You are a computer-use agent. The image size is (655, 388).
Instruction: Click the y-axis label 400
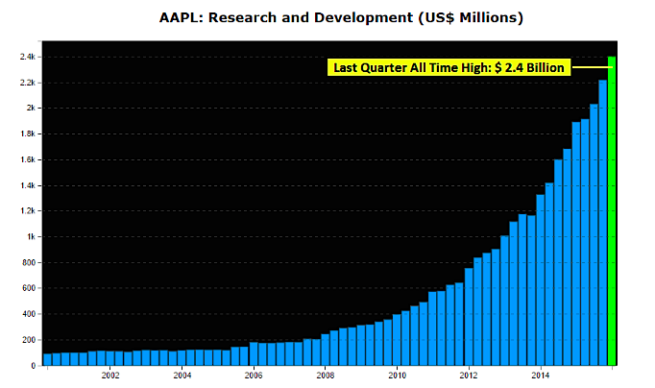click(29, 314)
